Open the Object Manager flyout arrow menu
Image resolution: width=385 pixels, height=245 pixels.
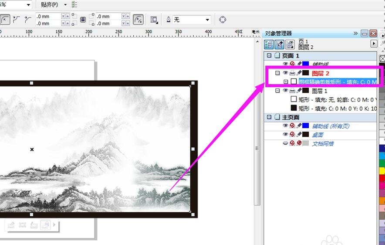(373, 44)
